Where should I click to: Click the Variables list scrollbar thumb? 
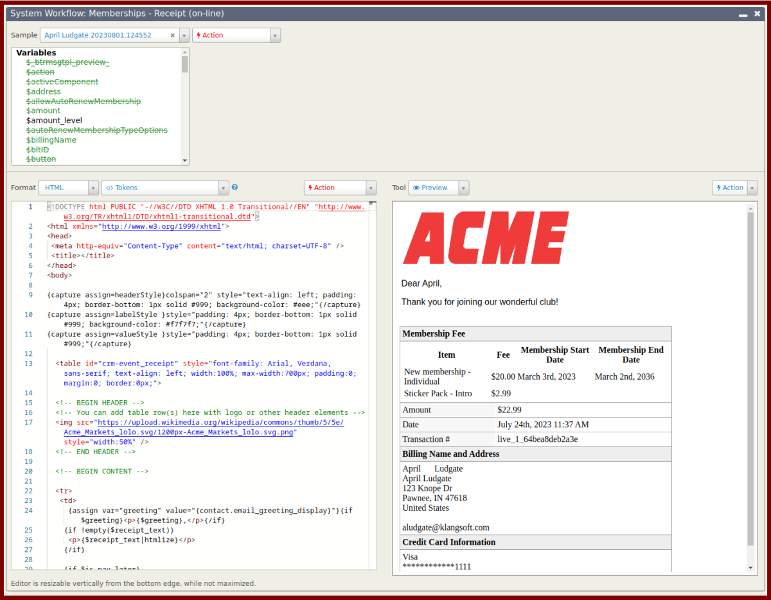tap(185, 64)
